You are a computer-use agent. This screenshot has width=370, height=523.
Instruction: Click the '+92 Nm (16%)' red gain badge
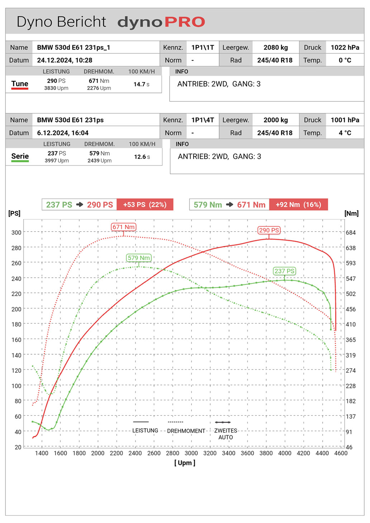coord(298,205)
